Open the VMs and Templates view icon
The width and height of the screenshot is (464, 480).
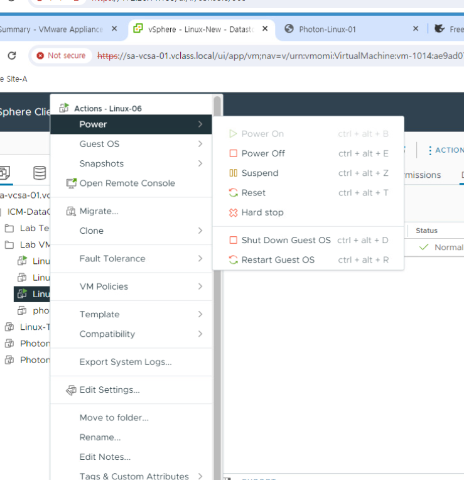click(5, 173)
